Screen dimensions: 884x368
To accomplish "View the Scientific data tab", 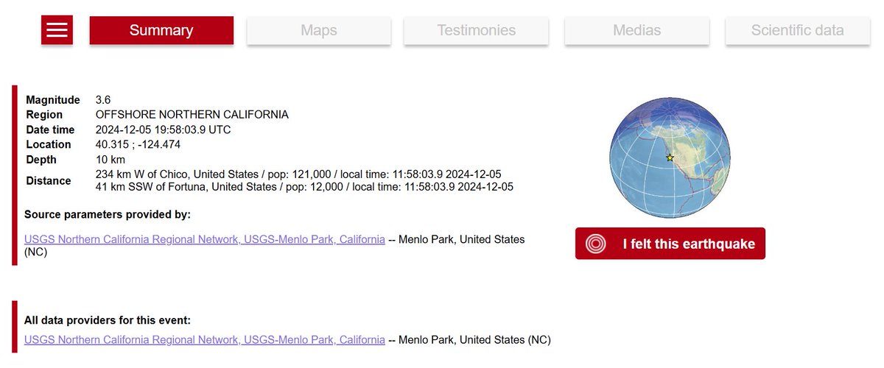I will [798, 30].
